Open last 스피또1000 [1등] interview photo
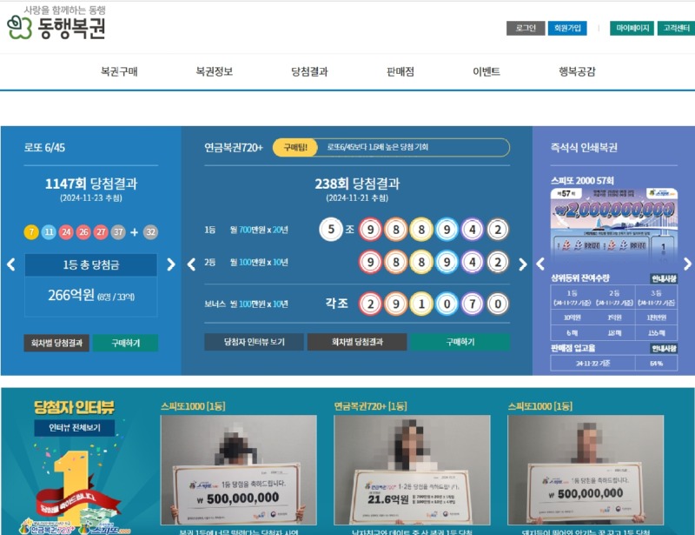 point(586,470)
